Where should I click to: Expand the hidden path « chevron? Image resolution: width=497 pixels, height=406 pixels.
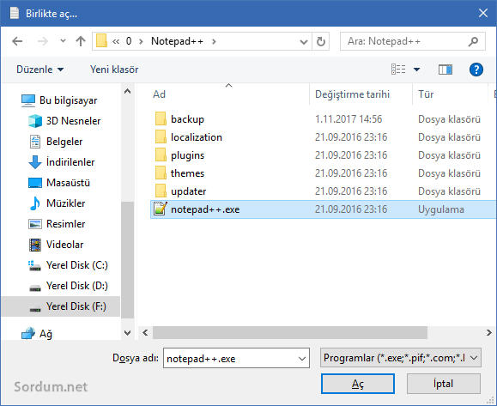click(x=116, y=41)
